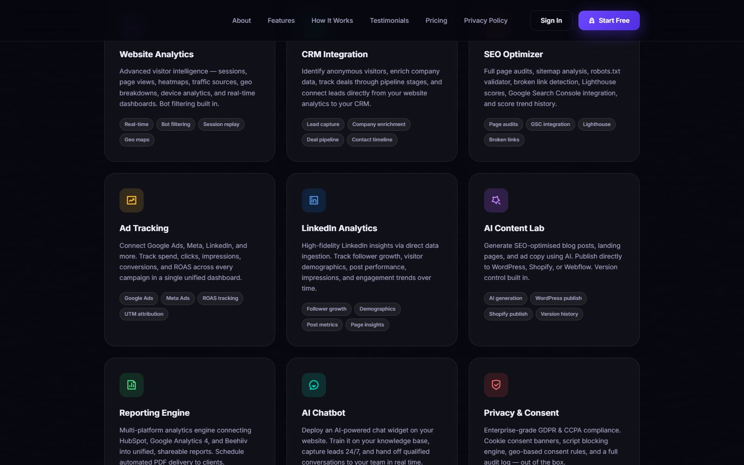Open the Privacy Policy link
The height and width of the screenshot is (465, 744).
pos(485,20)
